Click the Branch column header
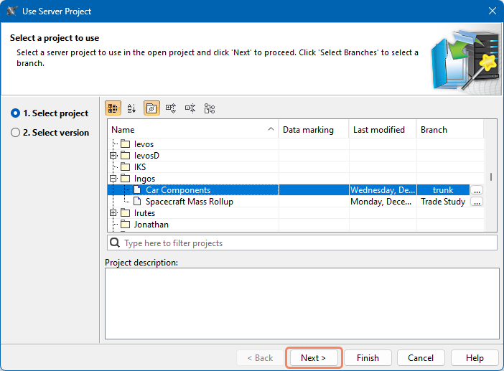The image size is (504, 371). (x=450, y=130)
